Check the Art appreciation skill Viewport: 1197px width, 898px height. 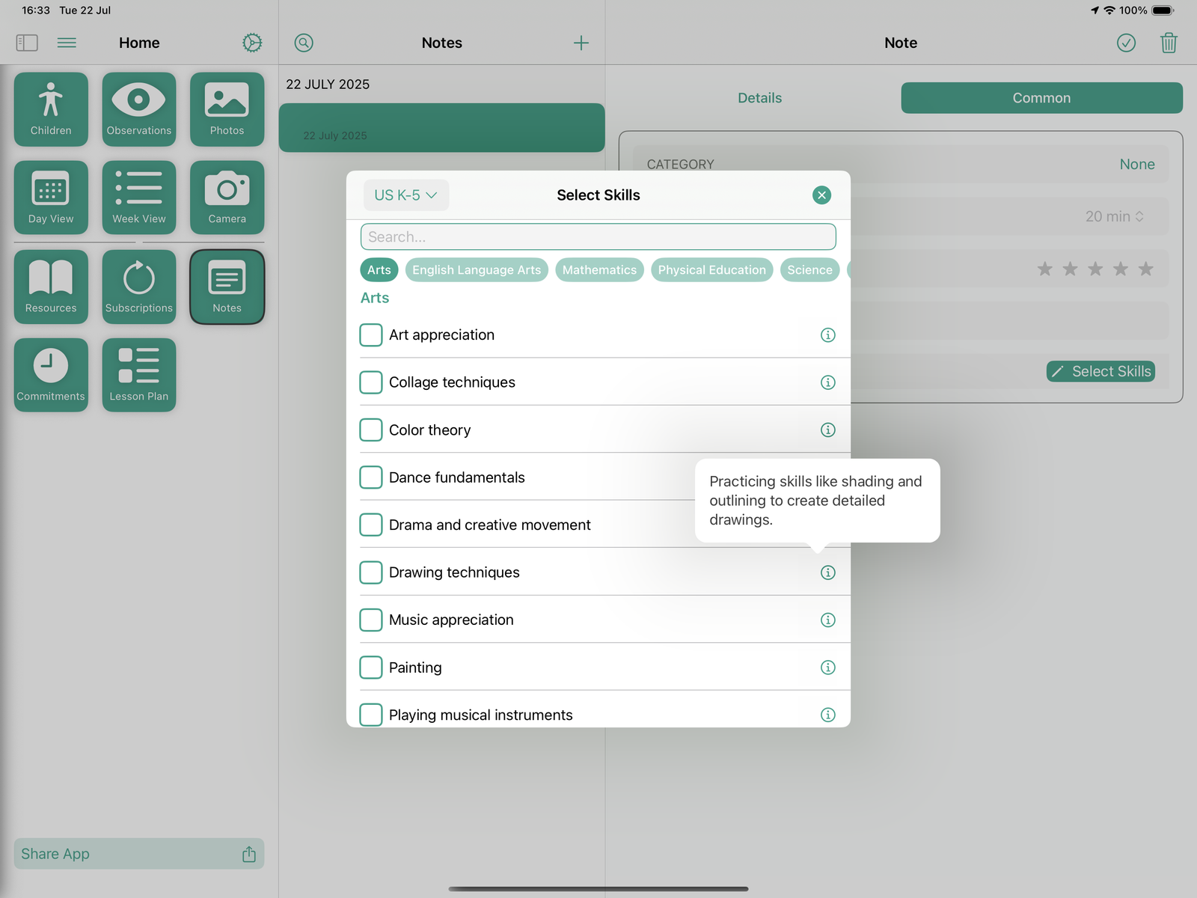370,335
